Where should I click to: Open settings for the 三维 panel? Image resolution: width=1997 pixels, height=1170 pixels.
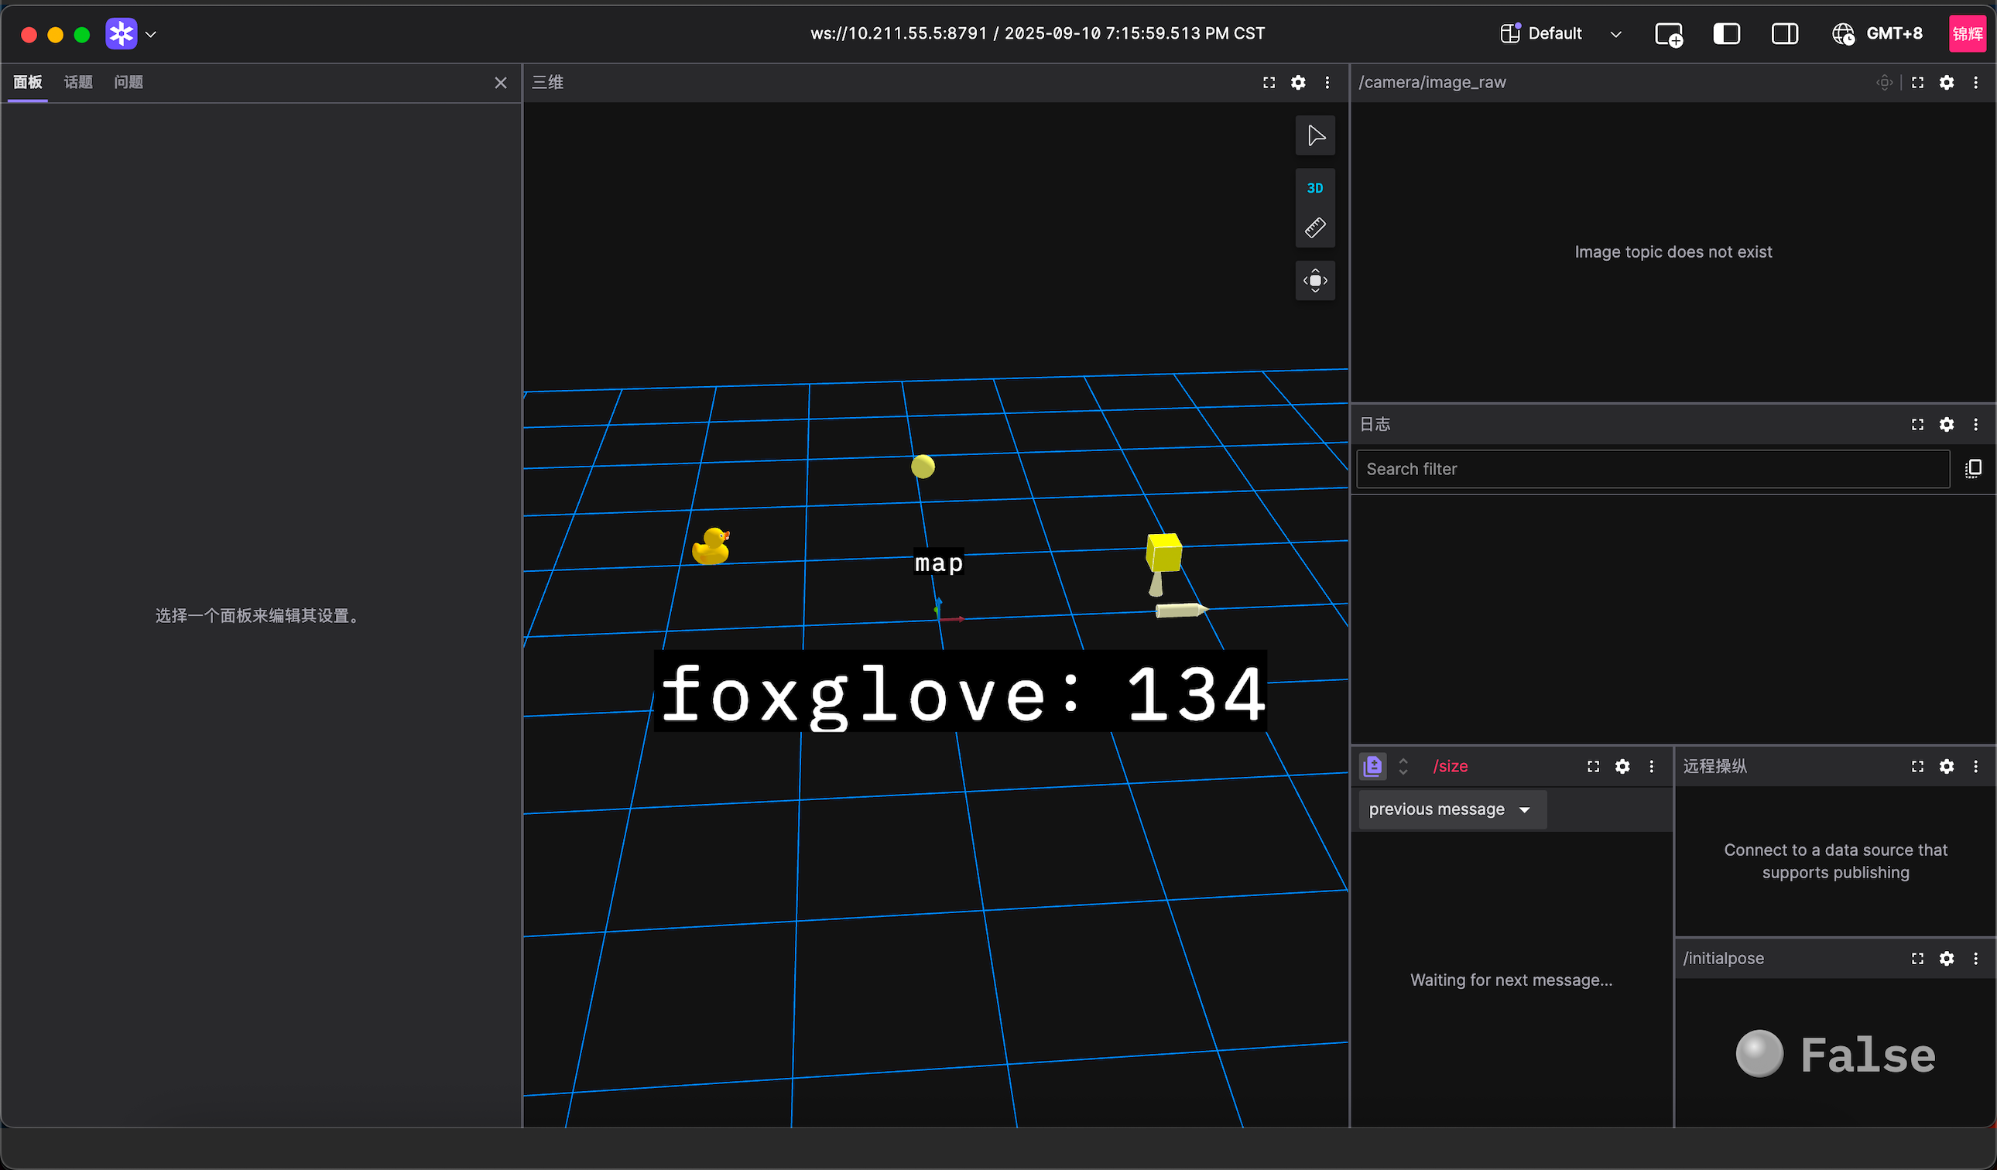pos(1298,82)
